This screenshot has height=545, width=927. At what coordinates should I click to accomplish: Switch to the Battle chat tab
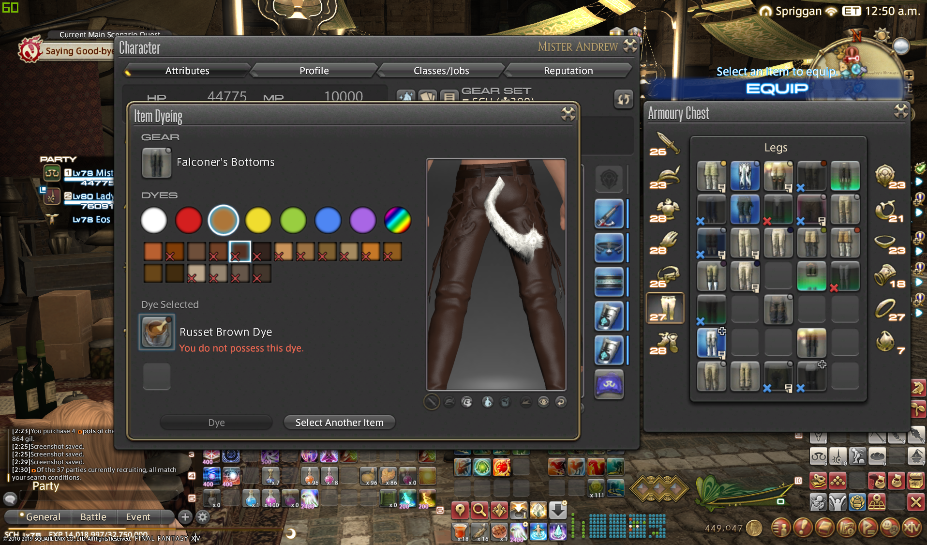[93, 517]
